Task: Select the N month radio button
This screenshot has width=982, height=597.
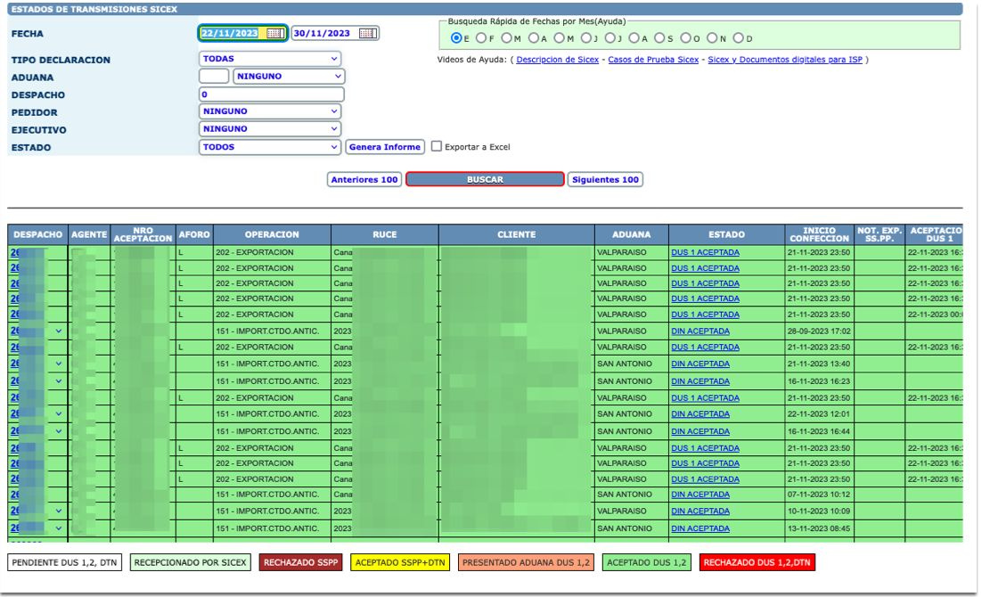Action: 712,38
